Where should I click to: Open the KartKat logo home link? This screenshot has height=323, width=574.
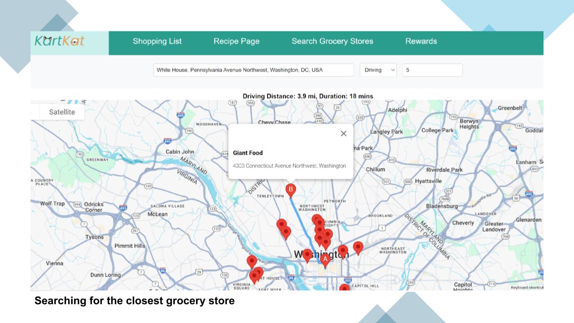[60, 41]
